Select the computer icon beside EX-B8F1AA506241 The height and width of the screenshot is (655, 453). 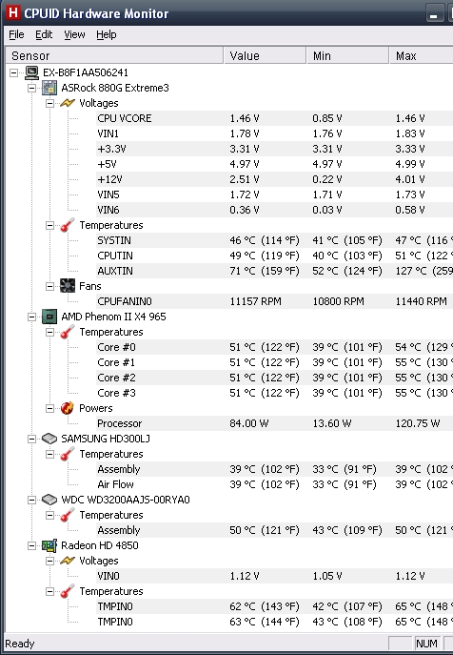(31, 72)
